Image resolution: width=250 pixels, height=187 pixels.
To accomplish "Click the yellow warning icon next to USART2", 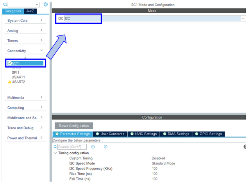I will point(9,82).
